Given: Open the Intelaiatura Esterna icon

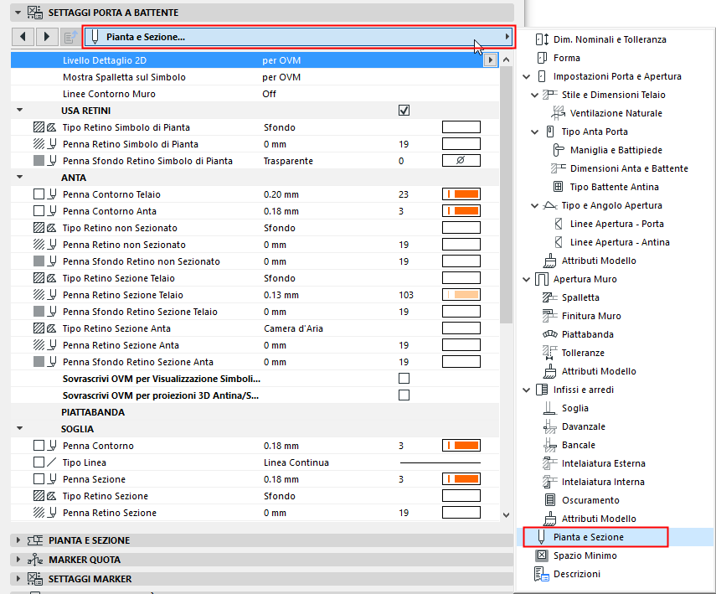Looking at the screenshot, I should (550, 463).
